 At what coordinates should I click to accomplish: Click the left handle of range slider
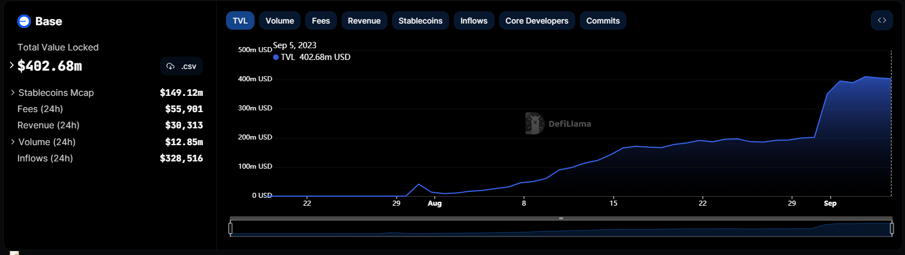coord(230,228)
